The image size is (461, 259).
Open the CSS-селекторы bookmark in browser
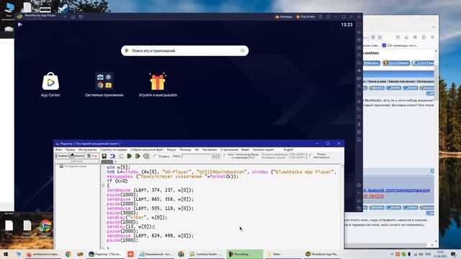coord(400,45)
